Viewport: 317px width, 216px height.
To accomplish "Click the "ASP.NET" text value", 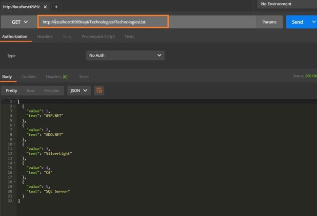I will (x=54, y=116).
